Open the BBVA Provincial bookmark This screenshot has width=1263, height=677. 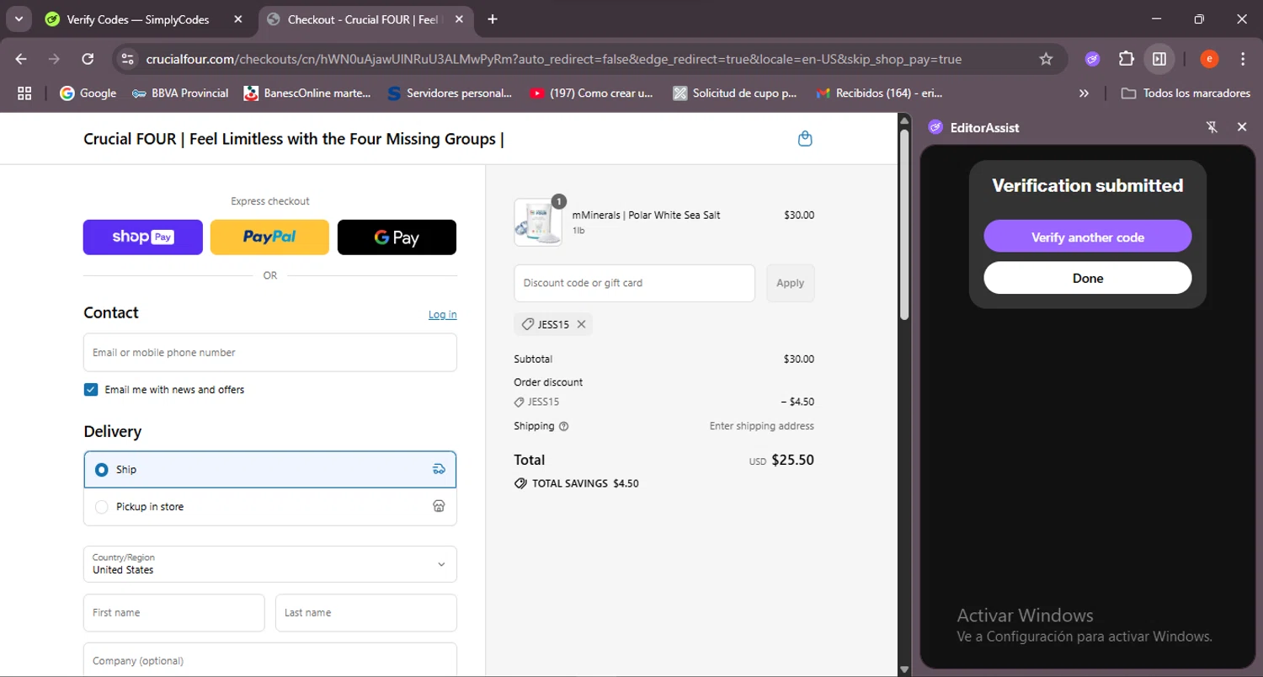180,93
